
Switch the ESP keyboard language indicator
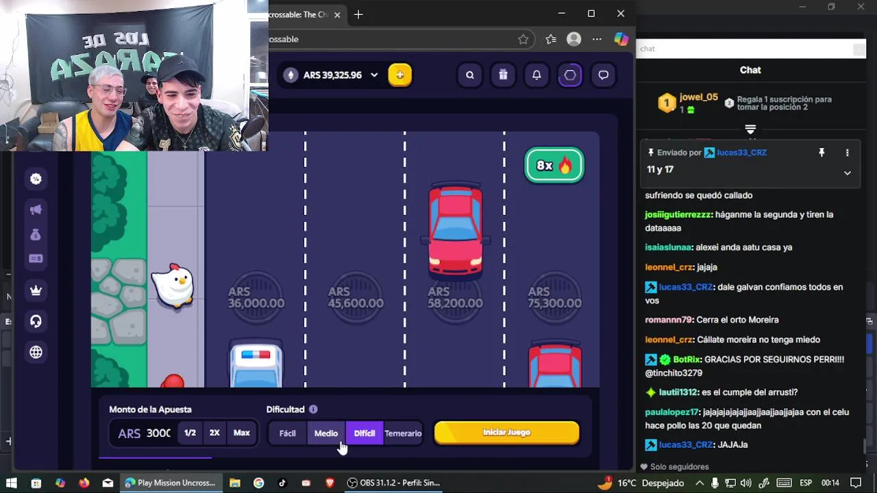pyautogui.click(x=806, y=483)
